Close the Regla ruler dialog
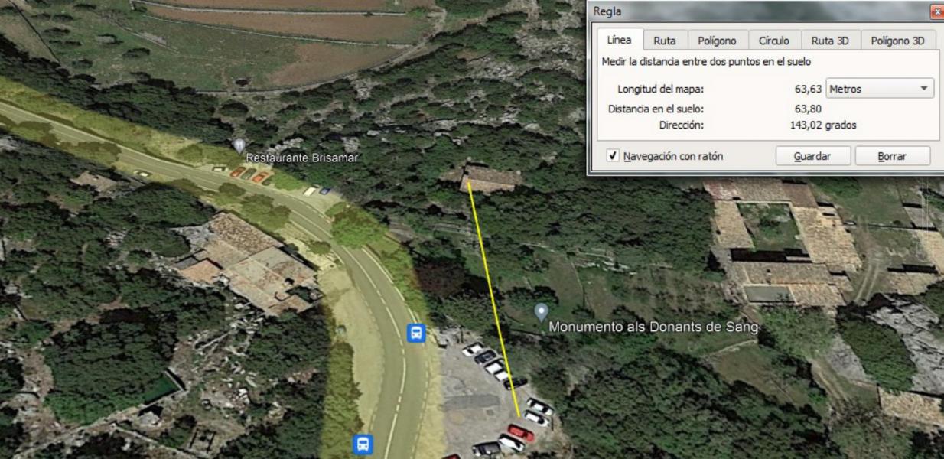The image size is (944, 459). click(x=936, y=11)
